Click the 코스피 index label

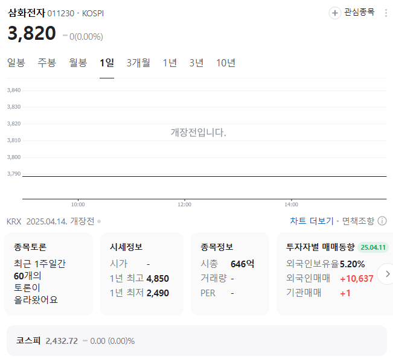[x=28, y=341]
